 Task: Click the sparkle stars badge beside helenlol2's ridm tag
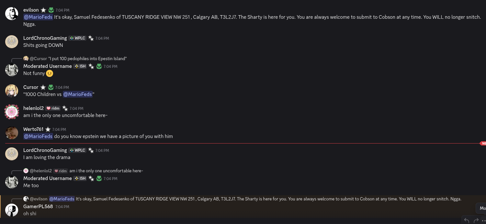click(x=65, y=108)
